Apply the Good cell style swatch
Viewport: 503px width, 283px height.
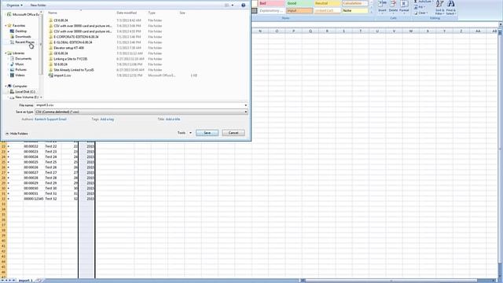pos(299,3)
